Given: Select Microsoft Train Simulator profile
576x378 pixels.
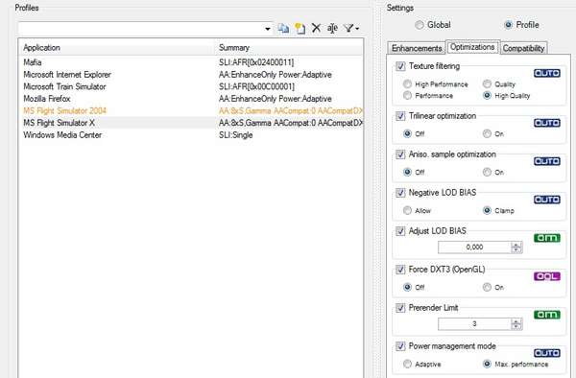Looking at the screenshot, I should click(x=190, y=86).
